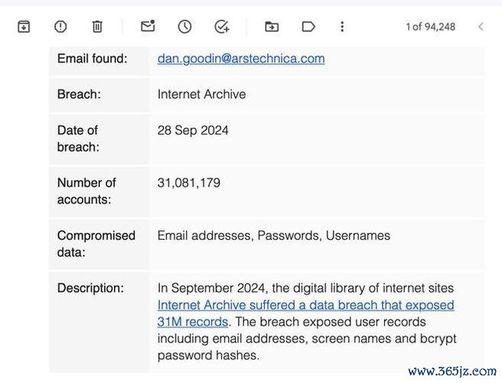Click the '1 of 94,248' message counter
502x383 pixels.
click(431, 27)
